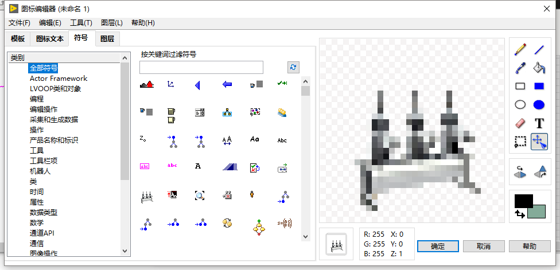Switch to the 图标文本 tab
Screen dimensions: 560x270
(x=50, y=39)
